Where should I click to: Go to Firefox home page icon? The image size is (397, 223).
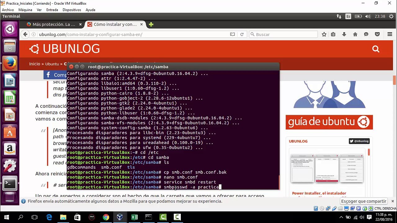click(x=355, y=34)
